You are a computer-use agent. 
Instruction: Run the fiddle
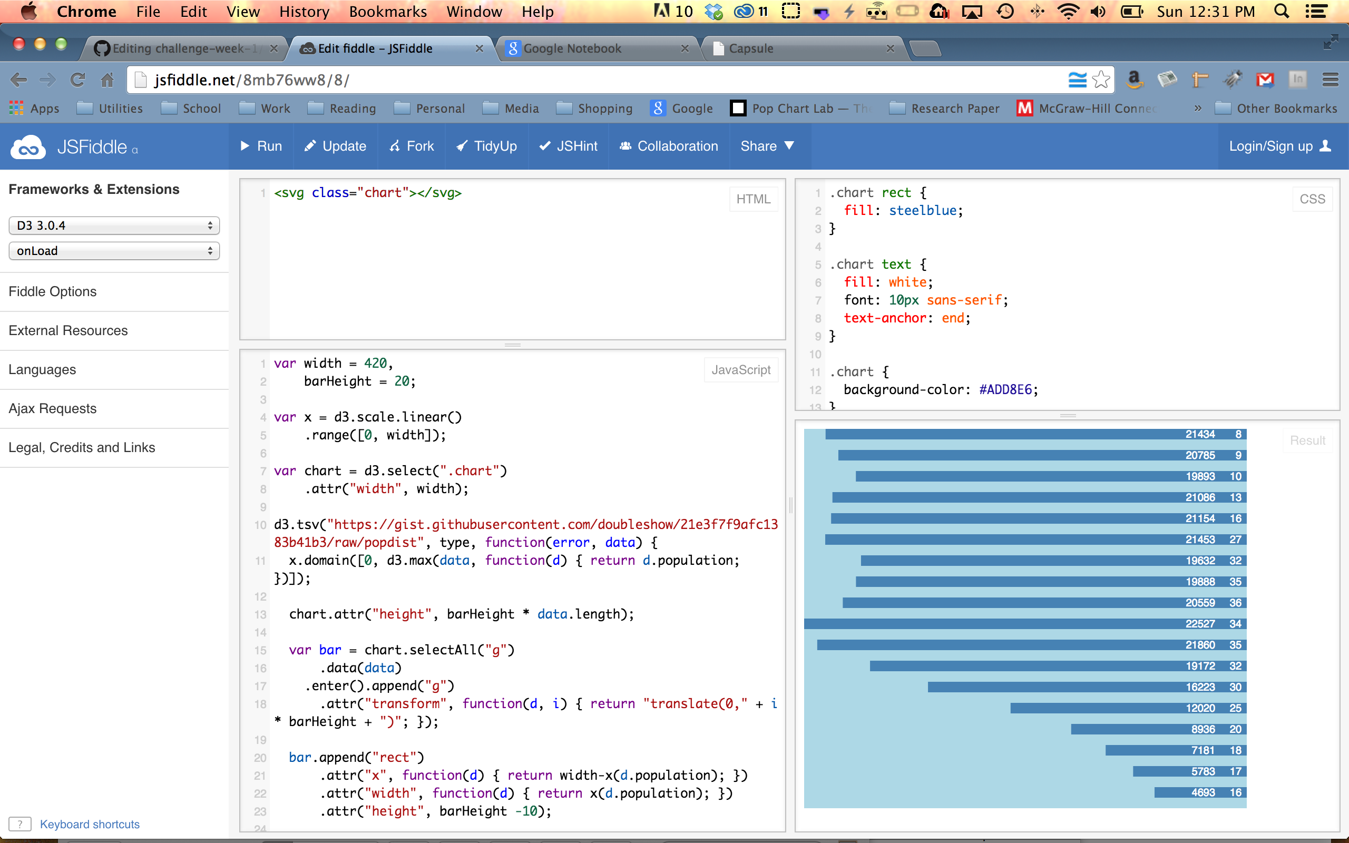click(x=261, y=146)
